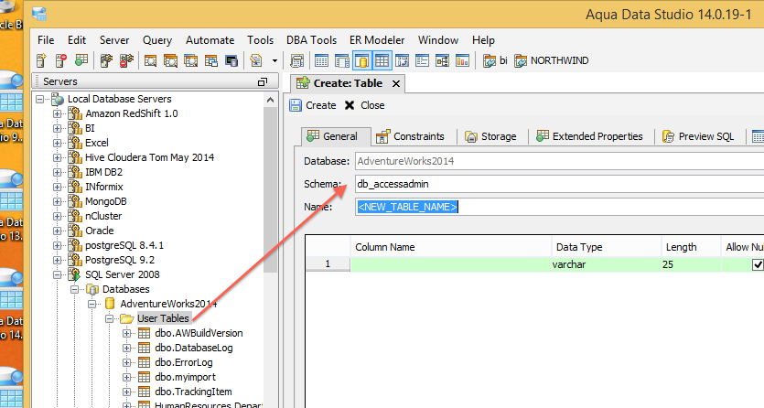Click the table icon with green dot
Image resolution: width=764 pixels, height=408 pixels.
click(x=81, y=60)
